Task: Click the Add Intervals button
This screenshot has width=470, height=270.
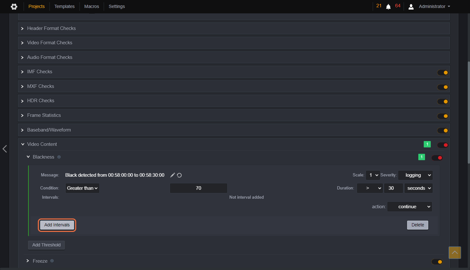Action: click(x=57, y=225)
